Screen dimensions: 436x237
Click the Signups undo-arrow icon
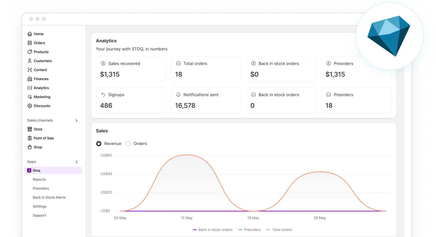click(x=103, y=95)
